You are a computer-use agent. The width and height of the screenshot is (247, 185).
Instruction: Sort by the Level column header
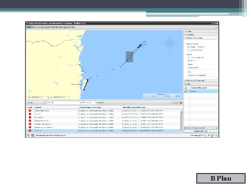tap(30, 107)
